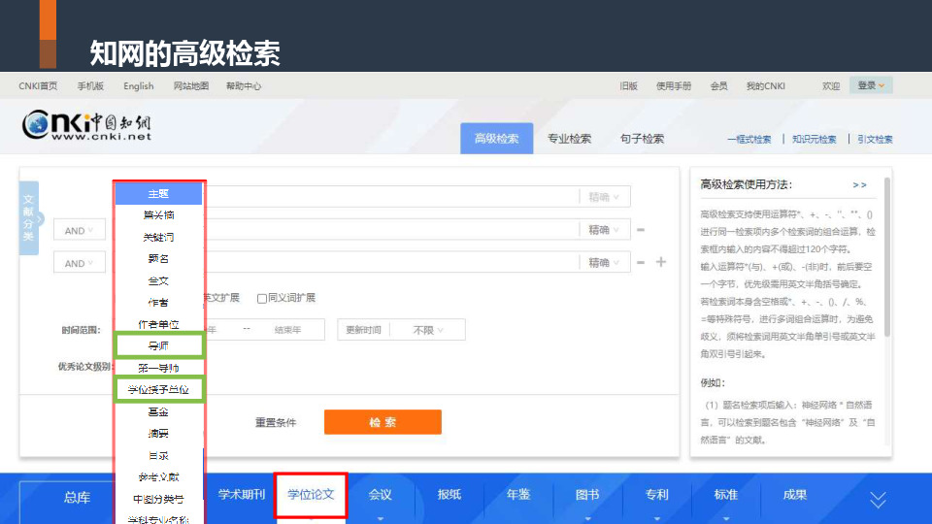Select the 图书 database tab
The width and height of the screenshot is (932, 524).
[587, 494]
